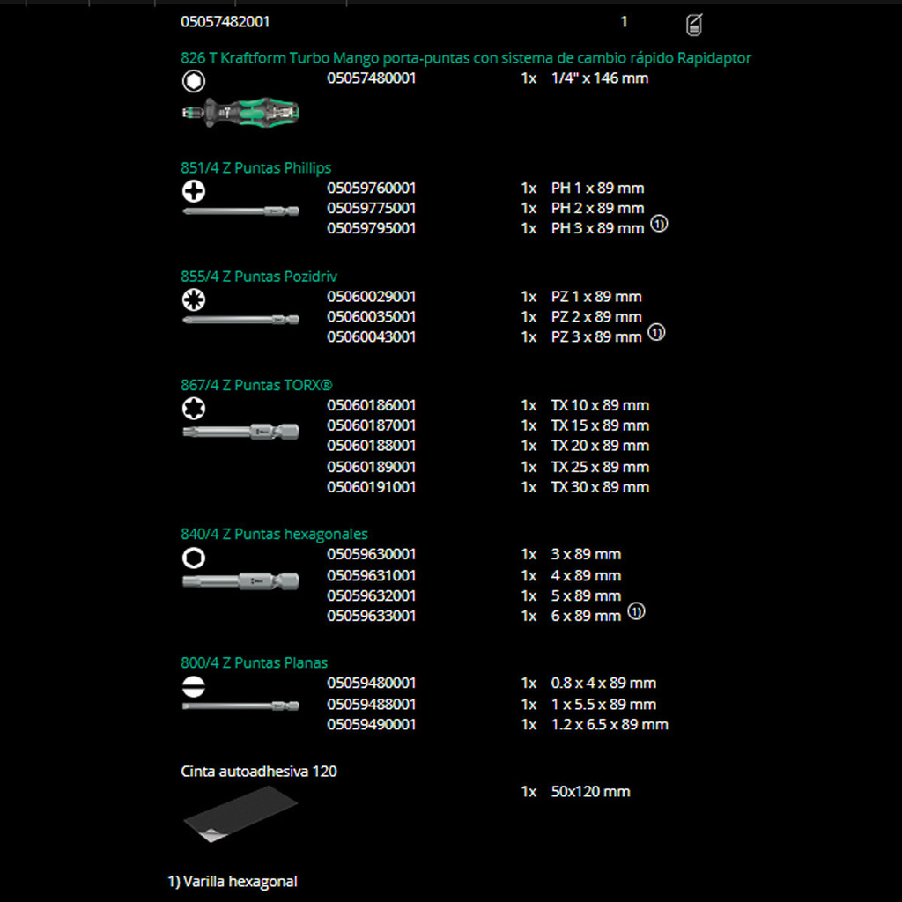
Task: Open the adhesive tape product image
Action: click(240, 814)
